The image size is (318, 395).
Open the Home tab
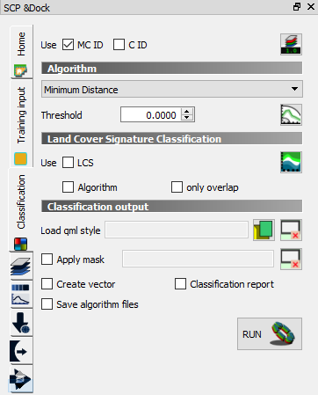click(21, 52)
